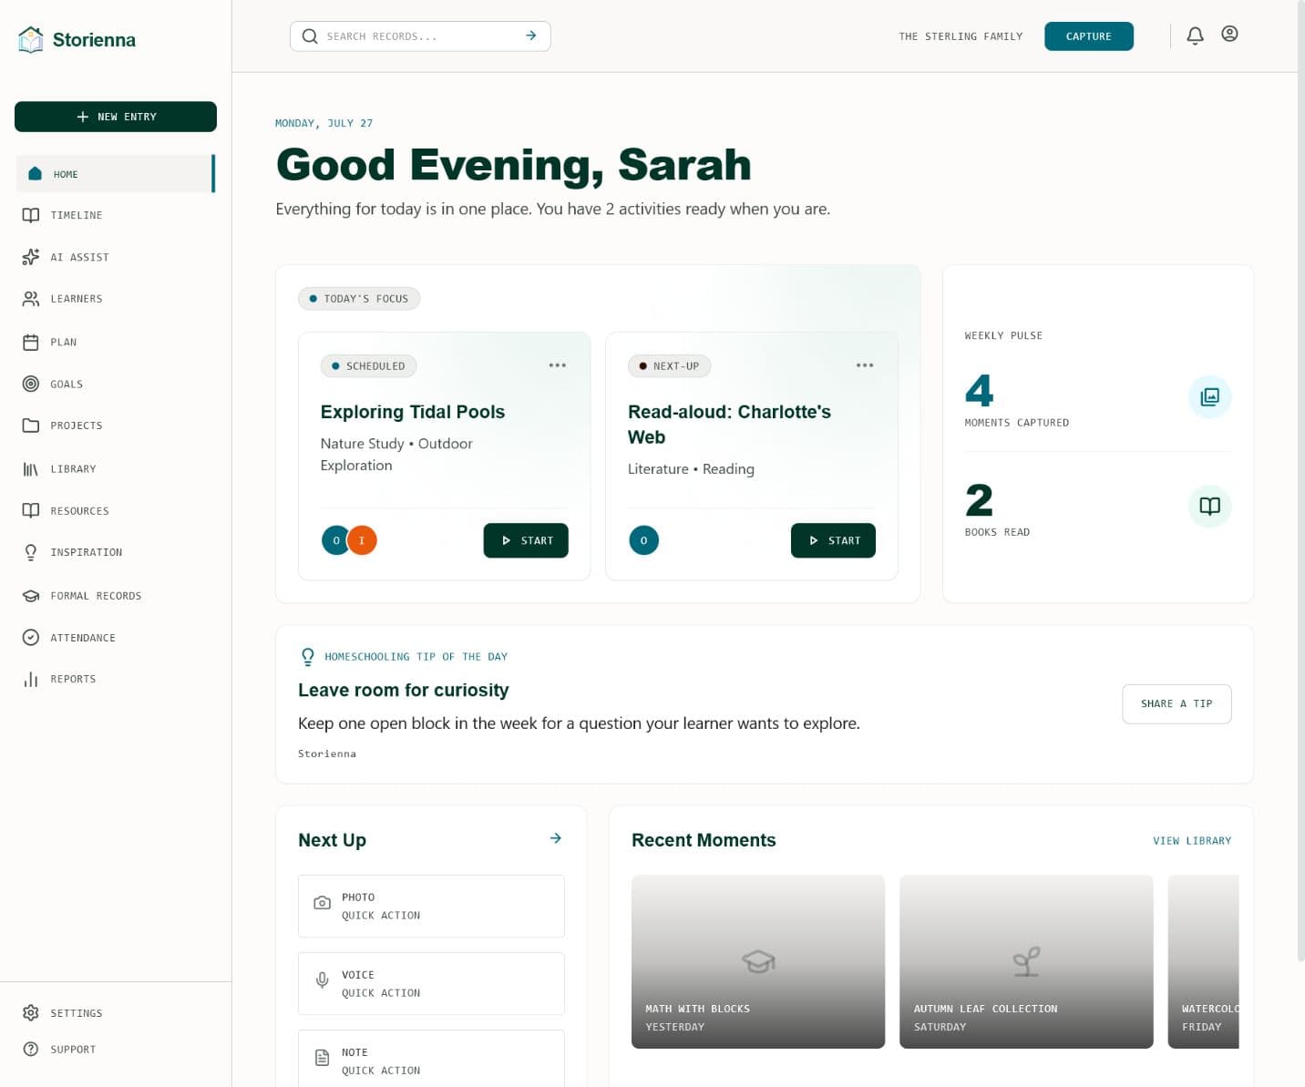Click the lightbulb tip of the day icon
This screenshot has width=1305, height=1087.
[307, 656]
